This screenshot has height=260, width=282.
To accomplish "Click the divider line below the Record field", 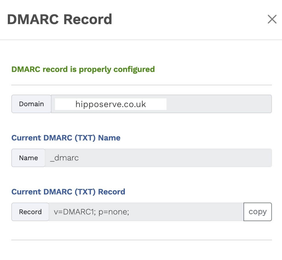I will [141, 240].
